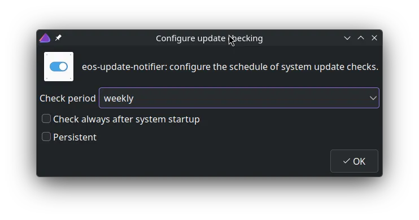Open the combo box showing weekly
This screenshot has height=220, width=419.
pos(239,98)
